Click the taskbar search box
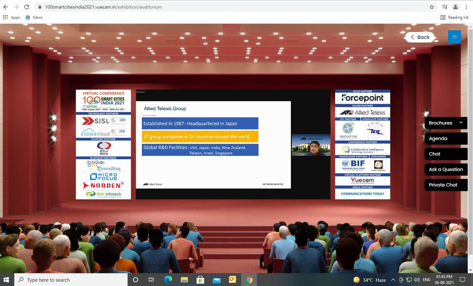Viewport: 473px width, 286px height. point(71,280)
